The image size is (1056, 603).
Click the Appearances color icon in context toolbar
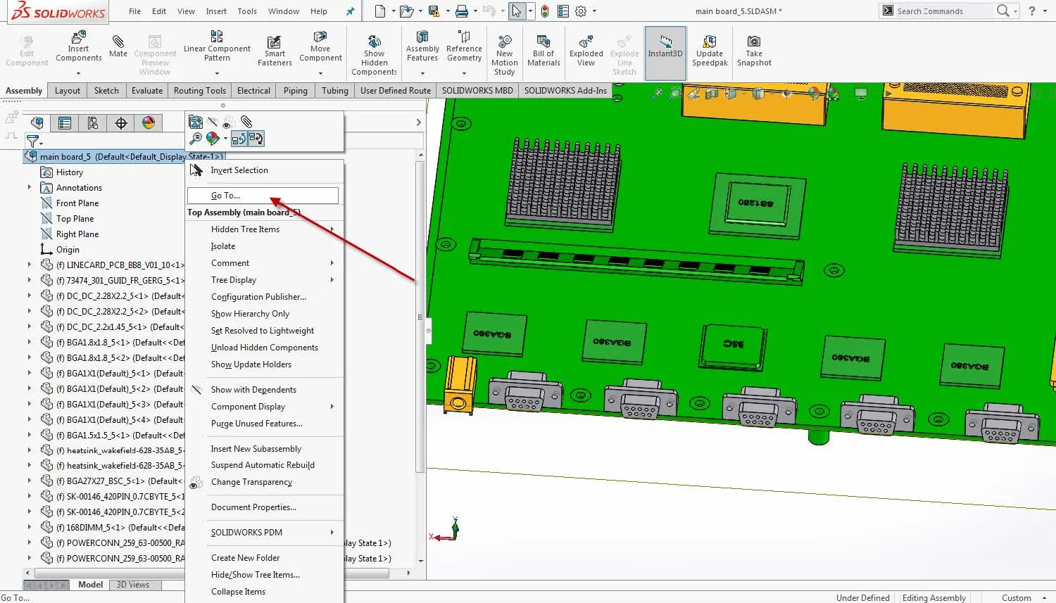coord(213,139)
